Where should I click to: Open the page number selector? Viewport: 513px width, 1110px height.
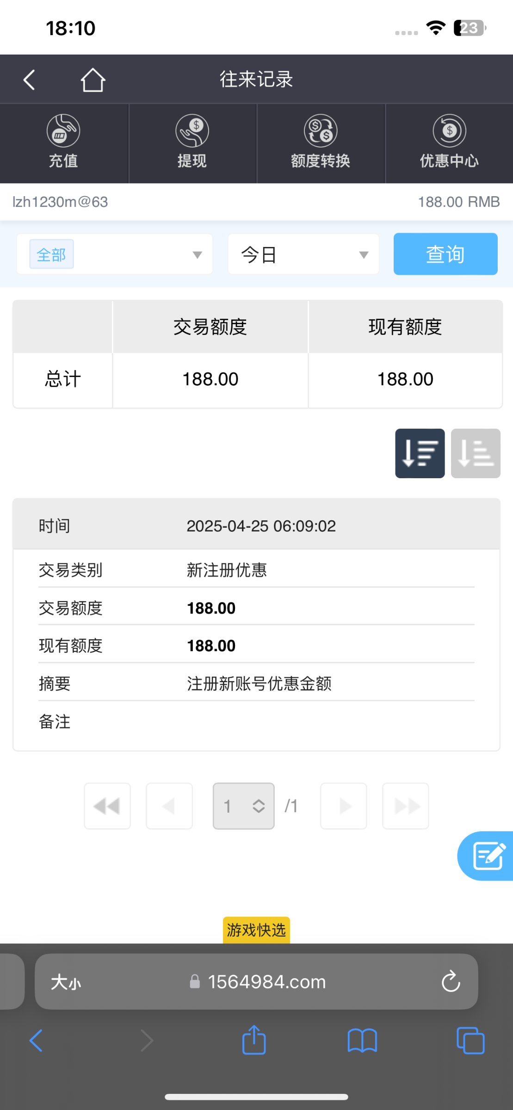pyautogui.click(x=243, y=806)
